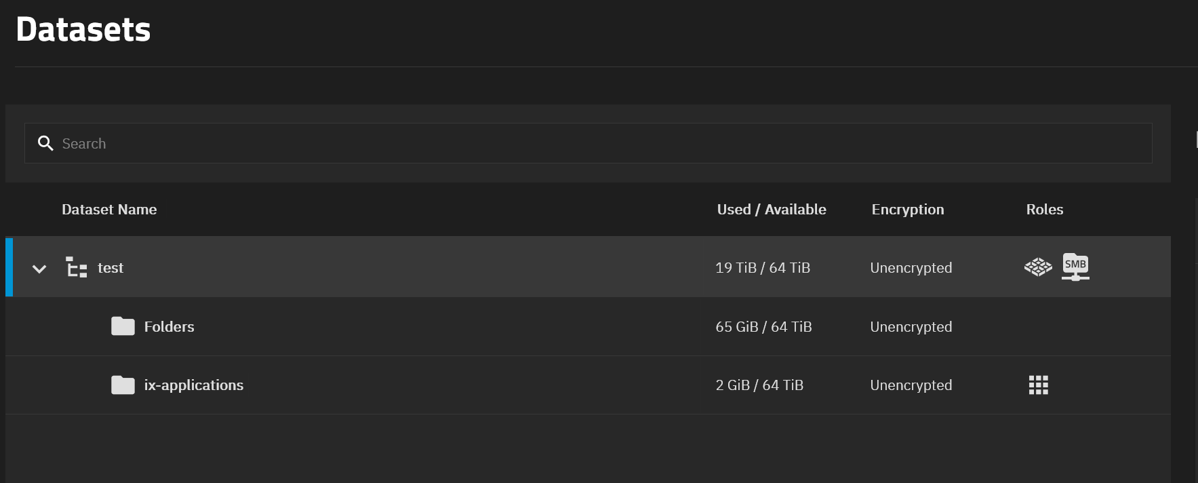Click the test dataset root hierarchy icon
Viewport: 1198px width, 483px height.
pyautogui.click(x=76, y=267)
